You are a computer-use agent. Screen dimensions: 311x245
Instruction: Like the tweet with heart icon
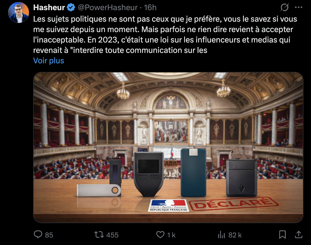point(160,235)
